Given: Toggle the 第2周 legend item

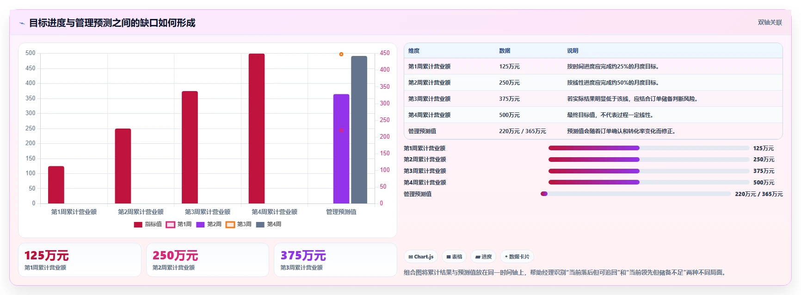Looking at the screenshot, I should pos(209,224).
